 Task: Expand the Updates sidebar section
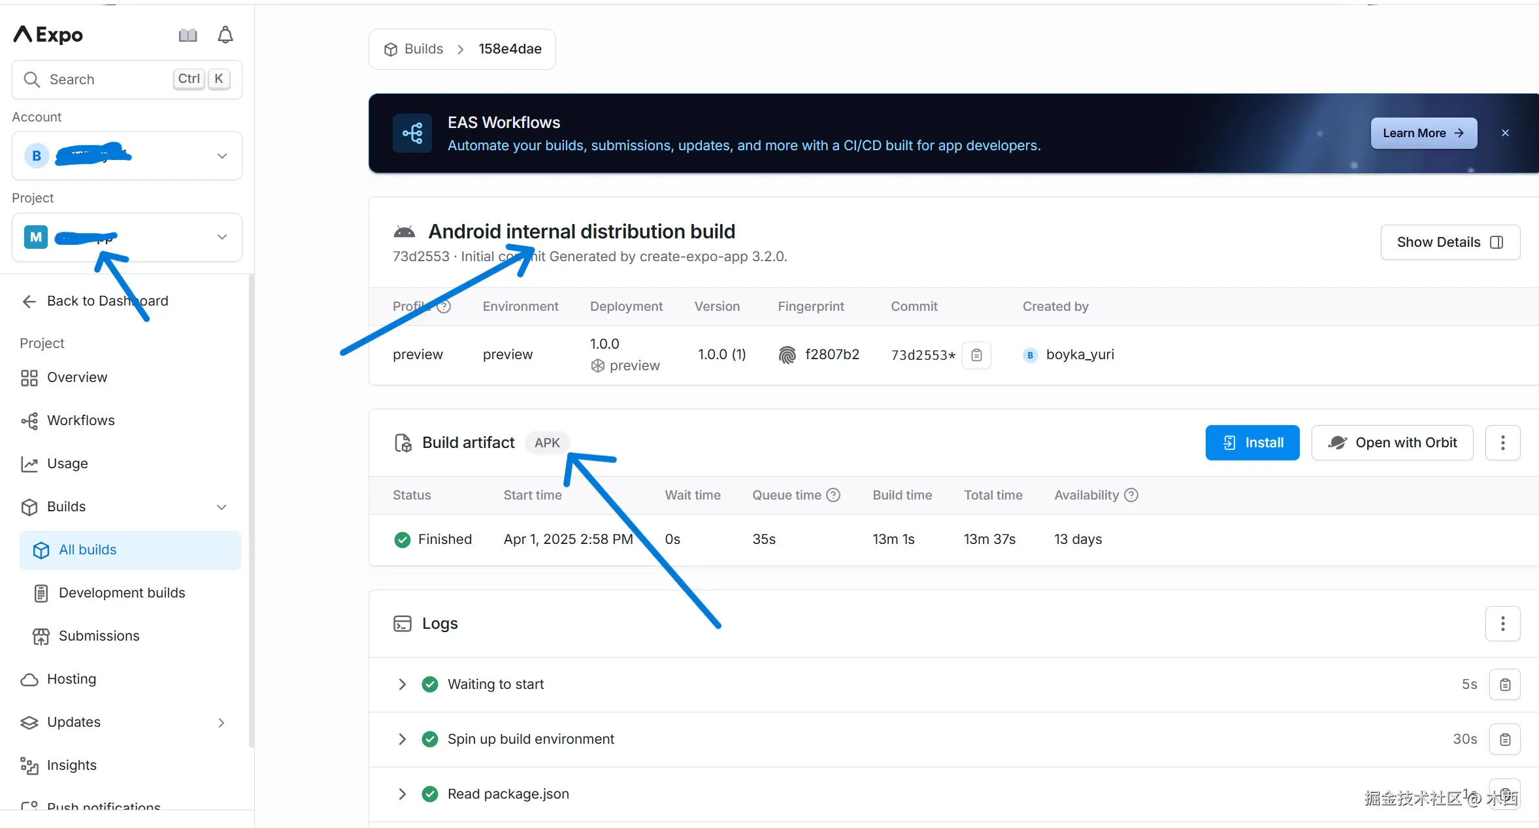[x=222, y=722]
